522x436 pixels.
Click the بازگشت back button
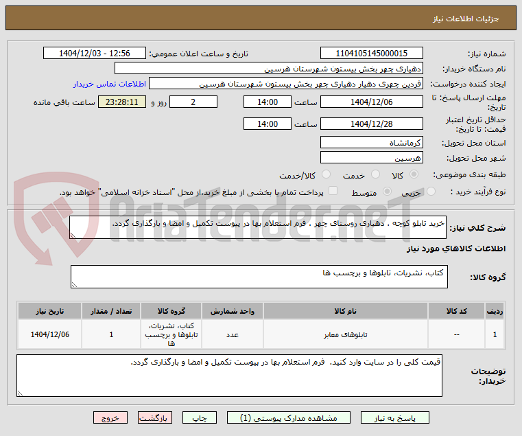(x=155, y=417)
